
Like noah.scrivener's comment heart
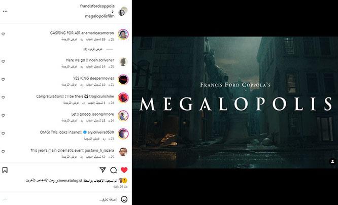click(x=3, y=61)
